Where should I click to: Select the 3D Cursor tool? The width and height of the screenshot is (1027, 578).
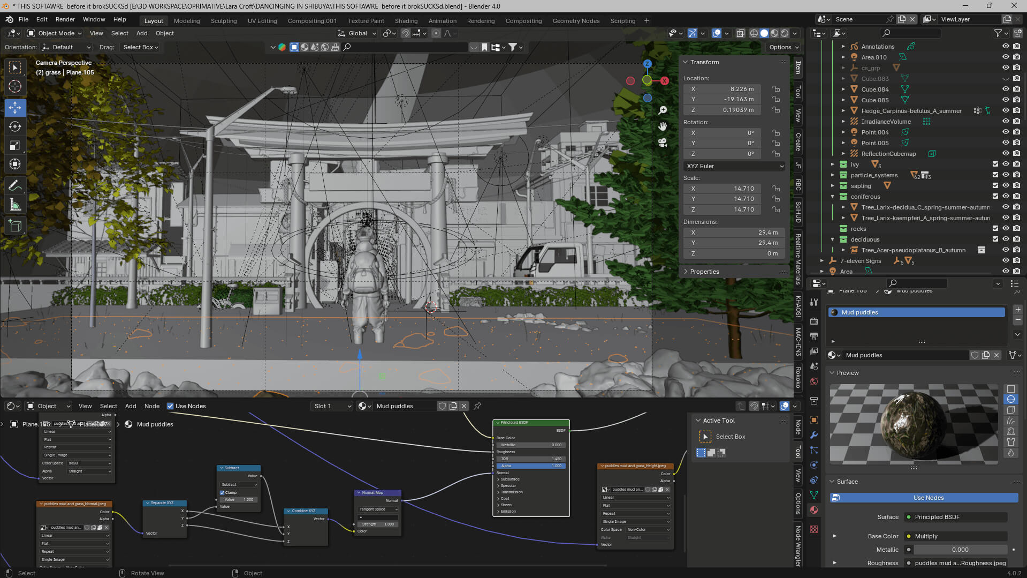[15, 86]
